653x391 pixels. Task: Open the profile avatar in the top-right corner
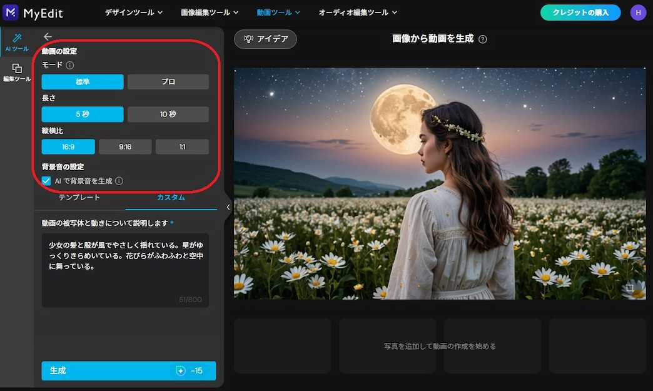638,12
